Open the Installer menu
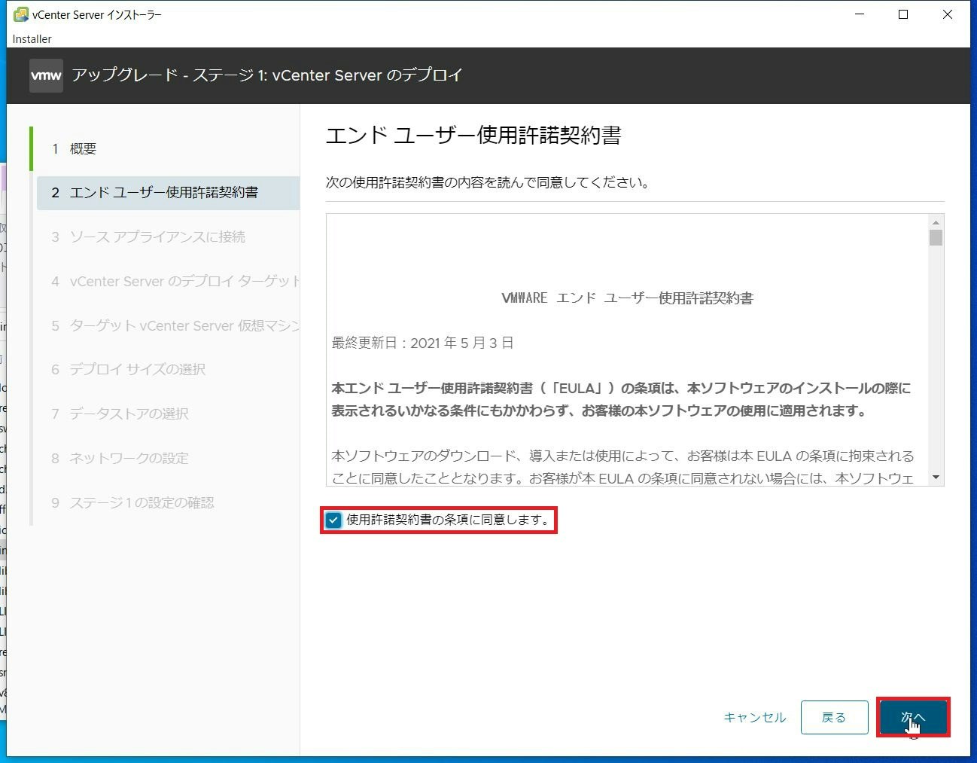Screen dimensions: 977x763 pos(32,38)
